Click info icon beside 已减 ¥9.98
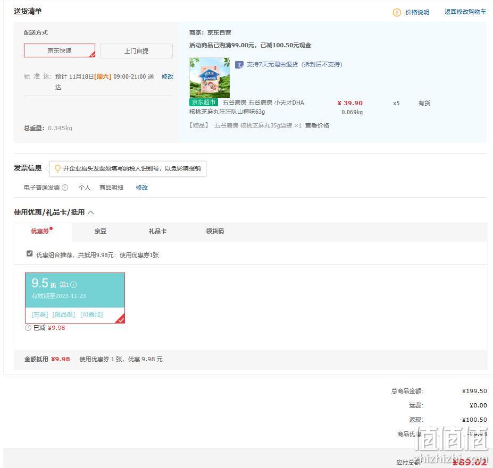 pos(28,328)
